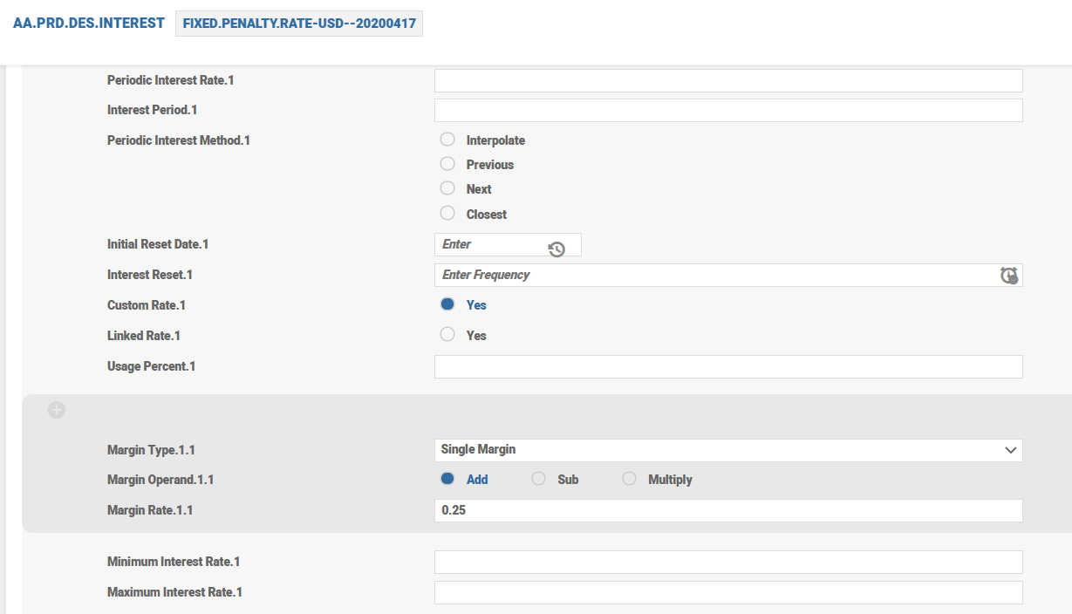Focus the Maximum Interest Rate field
1072x614 pixels.
[x=727, y=592]
